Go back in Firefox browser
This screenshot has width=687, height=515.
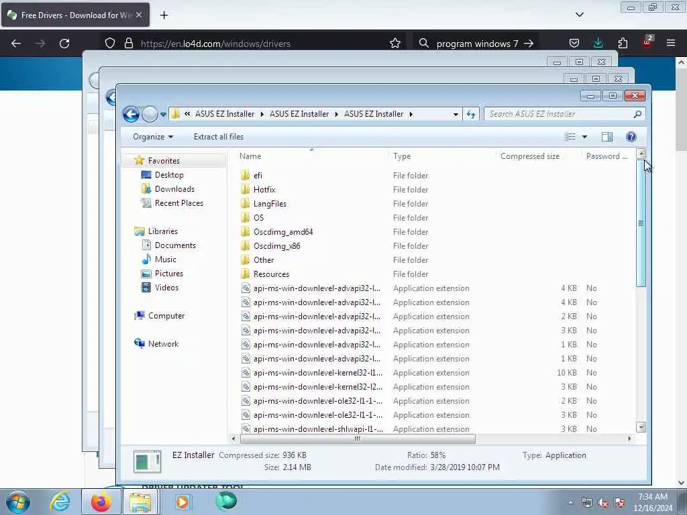16,44
